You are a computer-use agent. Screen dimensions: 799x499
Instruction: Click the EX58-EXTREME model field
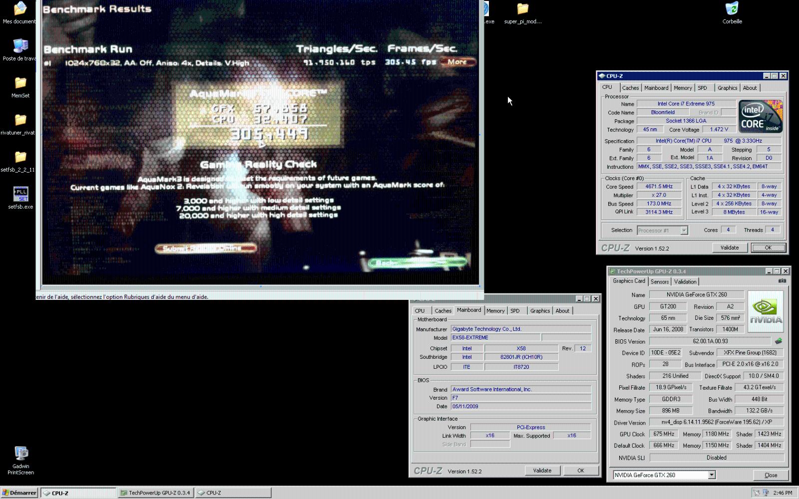[495, 338]
